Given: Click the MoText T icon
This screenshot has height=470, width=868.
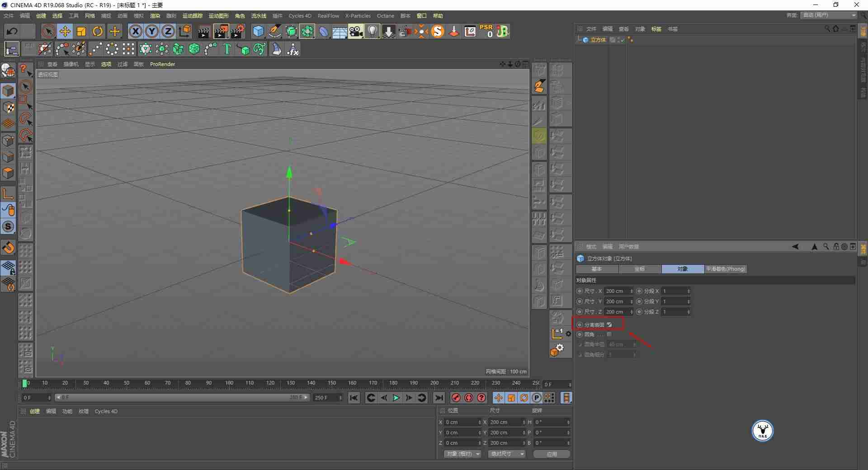Looking at the screenshot, I should 227,49.
